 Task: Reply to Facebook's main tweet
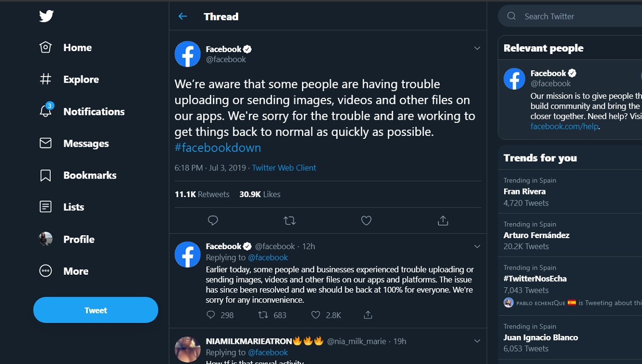coord(213,221)
